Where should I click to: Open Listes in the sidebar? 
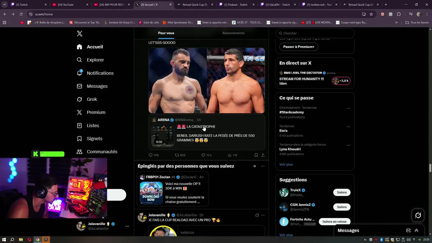click(x=88, y=125)
